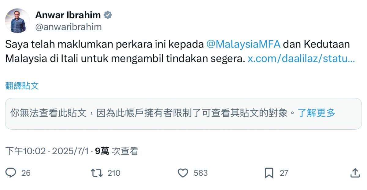
Task: Open Anwar Ibrahim's profile picture
Action: tap(17, 21)
